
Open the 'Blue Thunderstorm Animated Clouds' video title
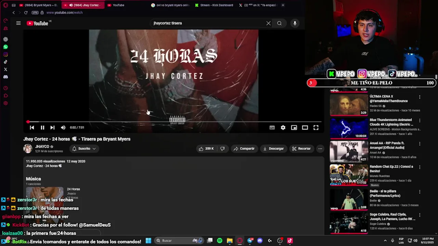click(391, 122)
